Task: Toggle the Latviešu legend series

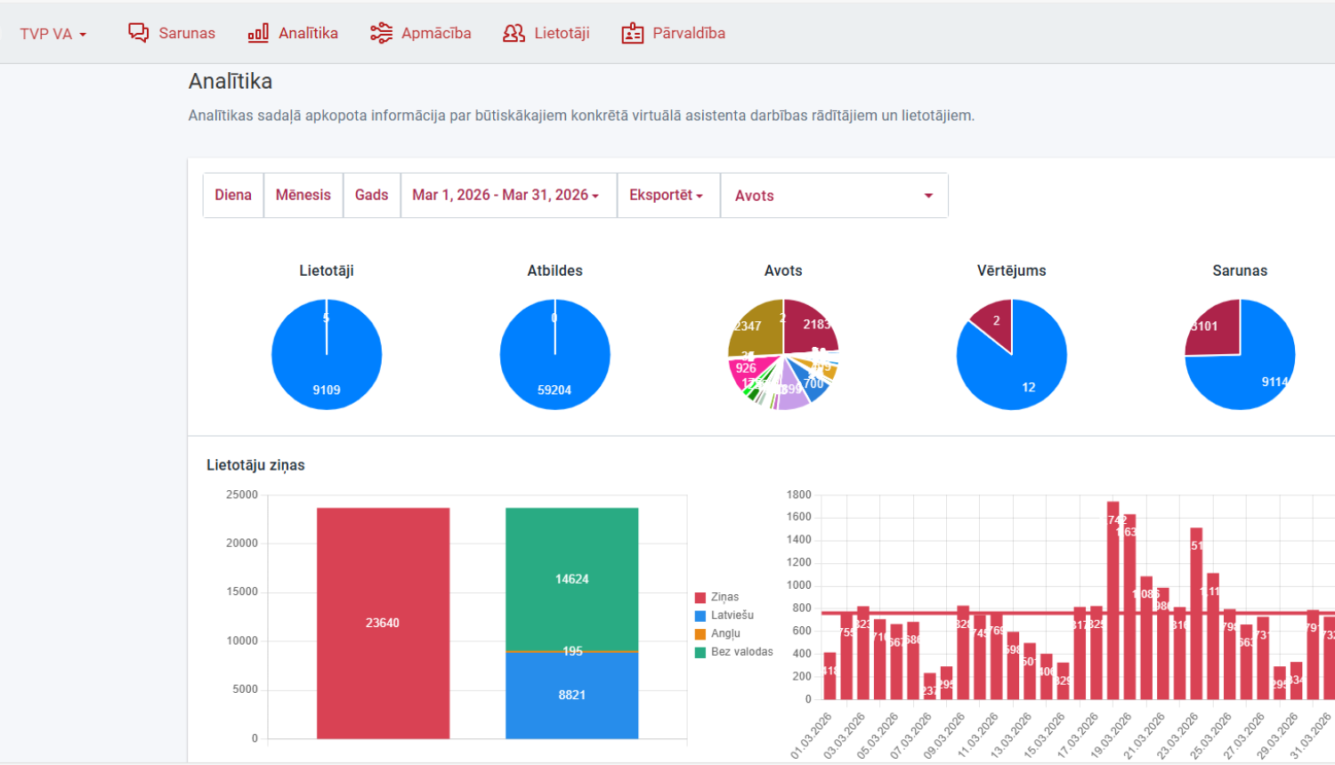Action: pos(732,616)
